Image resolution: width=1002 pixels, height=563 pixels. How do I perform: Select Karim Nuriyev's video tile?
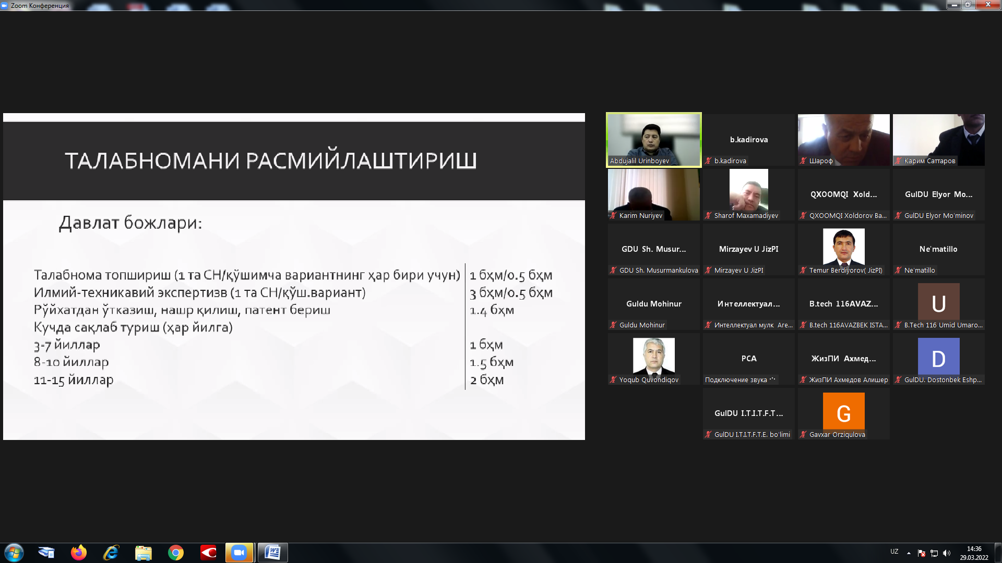653,194
